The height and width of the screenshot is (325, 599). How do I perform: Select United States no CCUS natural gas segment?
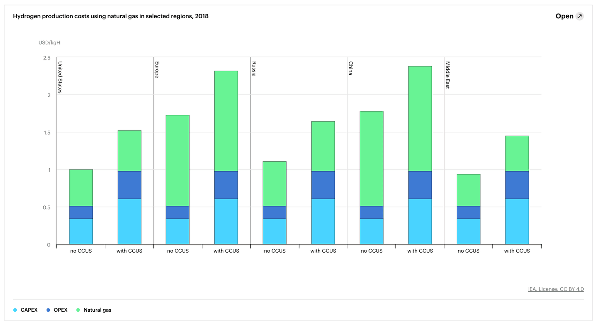pyautogui.click(x=81, y=188)
